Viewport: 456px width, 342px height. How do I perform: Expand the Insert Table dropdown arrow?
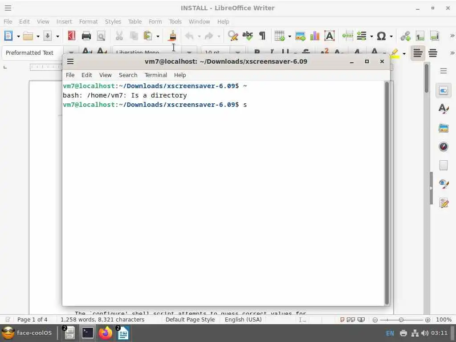[x=289, y=37]
